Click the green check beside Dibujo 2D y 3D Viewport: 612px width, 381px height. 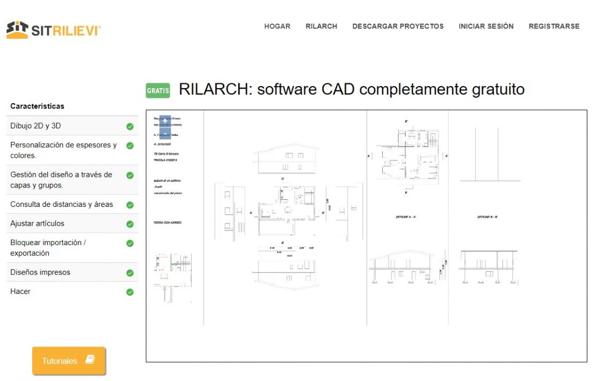coord(130,127)
